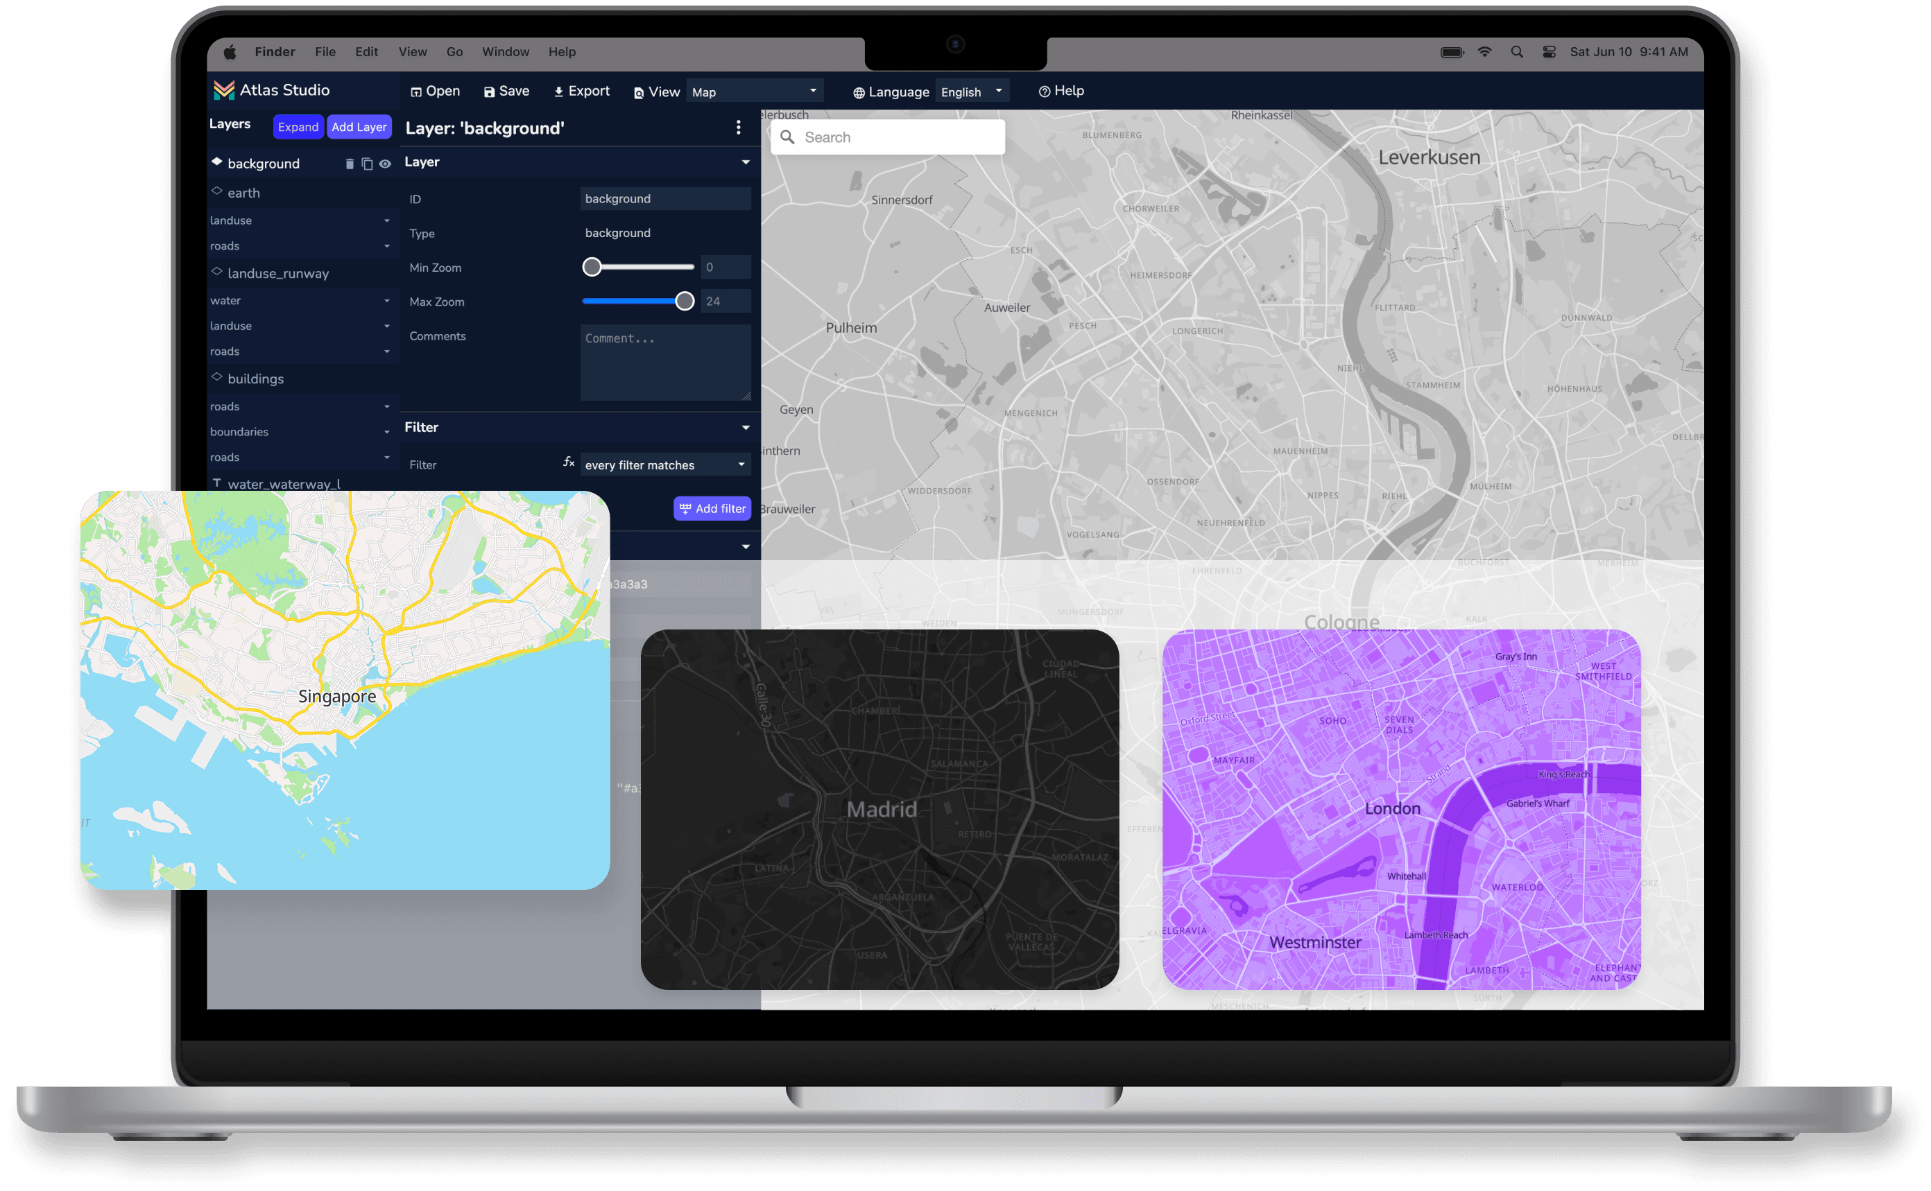Toggle visibility of the background layer
This screenshot has height=1191, width=1931.
coord(386,164)
